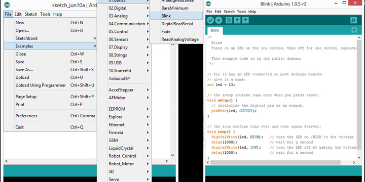The height and width of the screenshot is (182, 365).
Task: Expand 03.Analog examples submenu
Action: [x=128, y=16]
